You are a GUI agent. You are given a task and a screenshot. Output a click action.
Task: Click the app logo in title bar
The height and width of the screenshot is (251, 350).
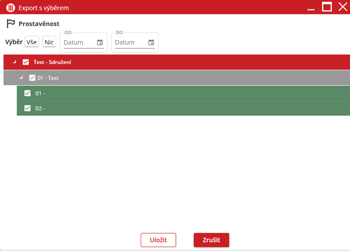click(10, 8)
